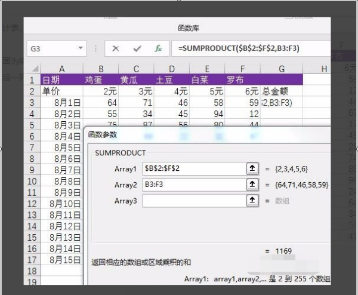Focus the Array1 input field
Image resolution: width=358 pixels, height=295 pixels.
tap(194, 169)
